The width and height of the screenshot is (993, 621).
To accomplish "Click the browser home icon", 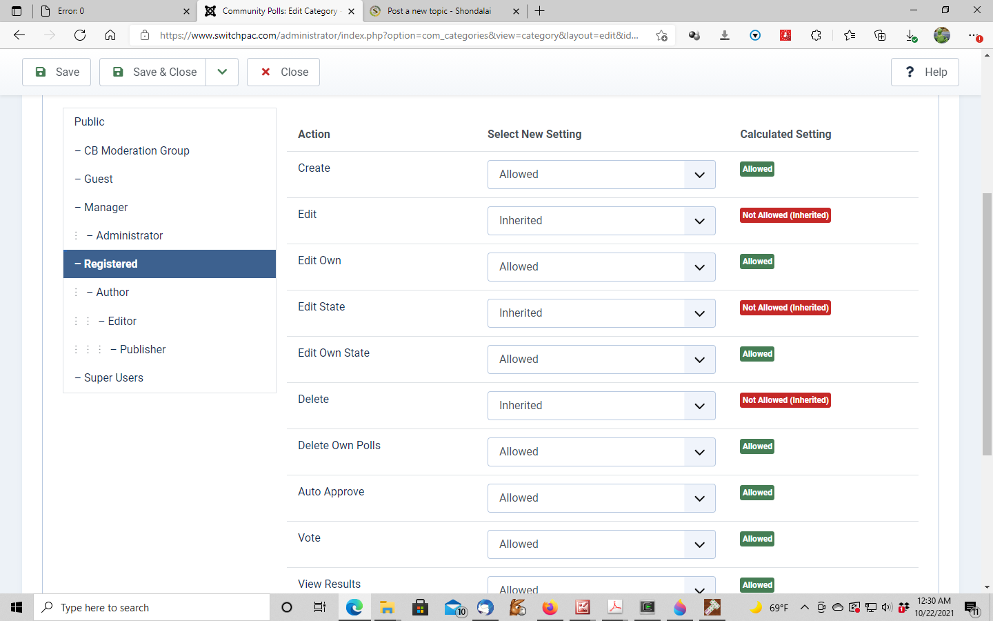I will [x=110, y=35].
